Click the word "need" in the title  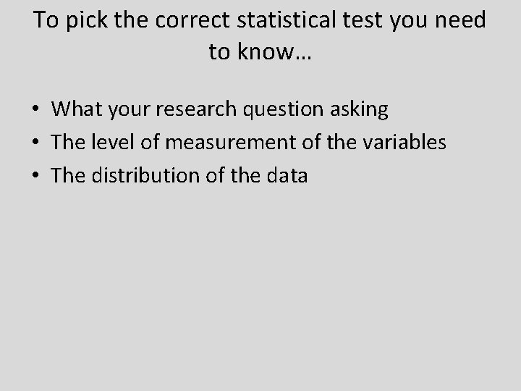(460, 20)
